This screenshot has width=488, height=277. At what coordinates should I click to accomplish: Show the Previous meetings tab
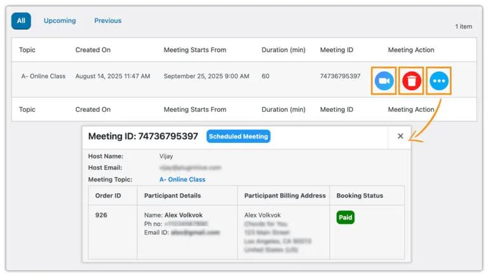(108, 20)
